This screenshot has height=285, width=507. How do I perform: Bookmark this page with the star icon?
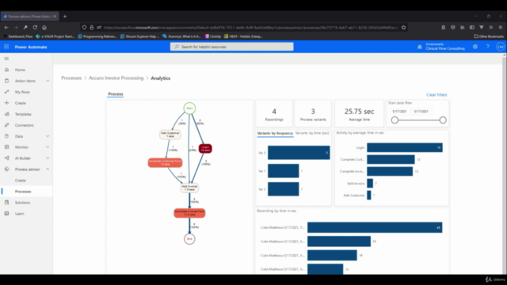coord(403,28)
